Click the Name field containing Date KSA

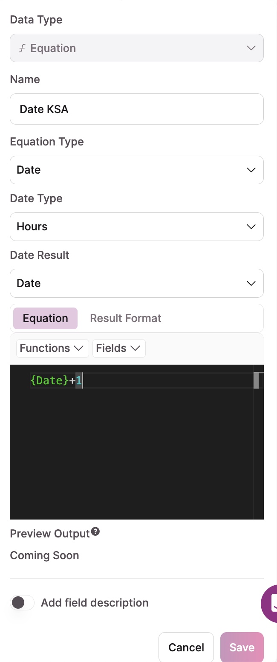136,109
